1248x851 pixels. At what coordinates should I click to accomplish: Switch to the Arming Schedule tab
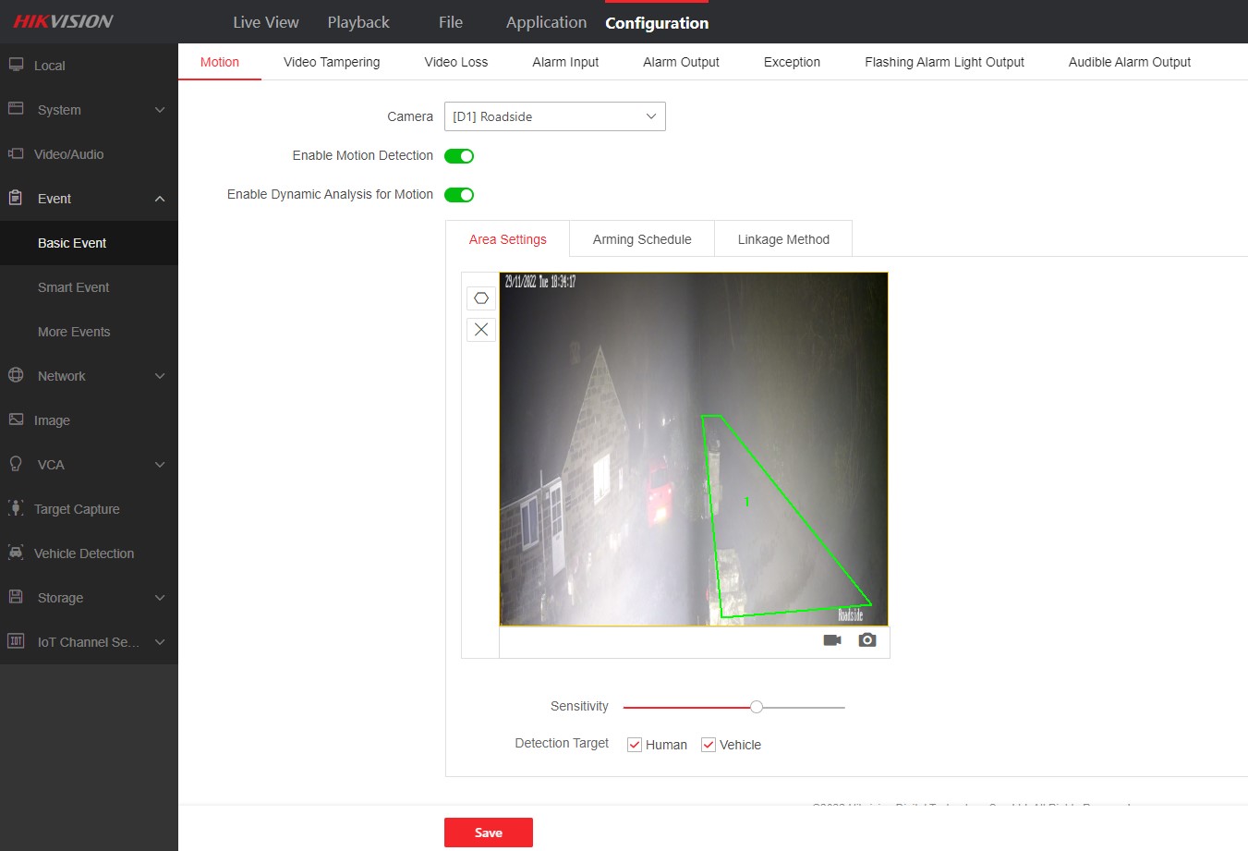pos(641,238)
